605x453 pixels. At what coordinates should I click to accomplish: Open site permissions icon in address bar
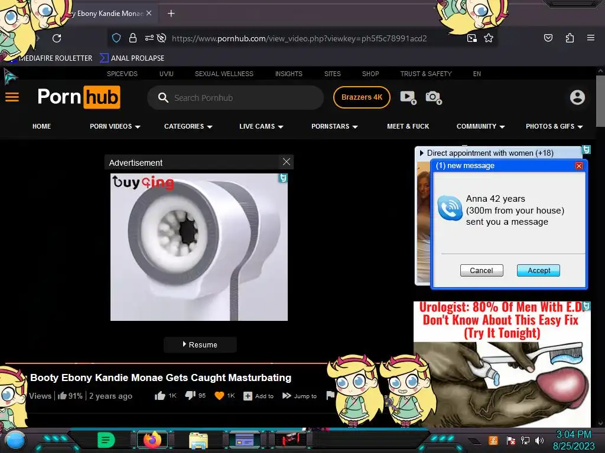149,38
